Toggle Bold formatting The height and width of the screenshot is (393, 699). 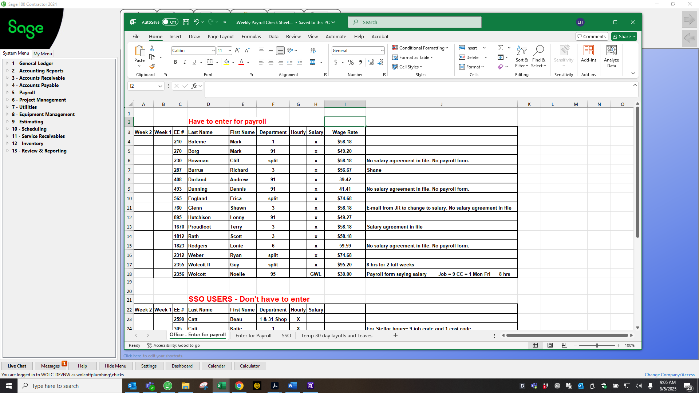[175, 62]
